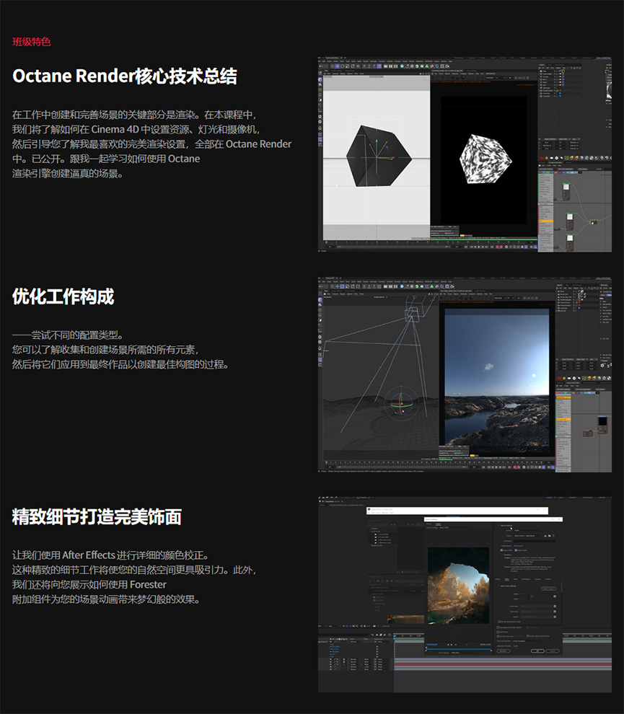Select the dark cube in the C4D viewport
This screenshot has height=714, width=624.
pyautogui.click(x=378, y=157)
